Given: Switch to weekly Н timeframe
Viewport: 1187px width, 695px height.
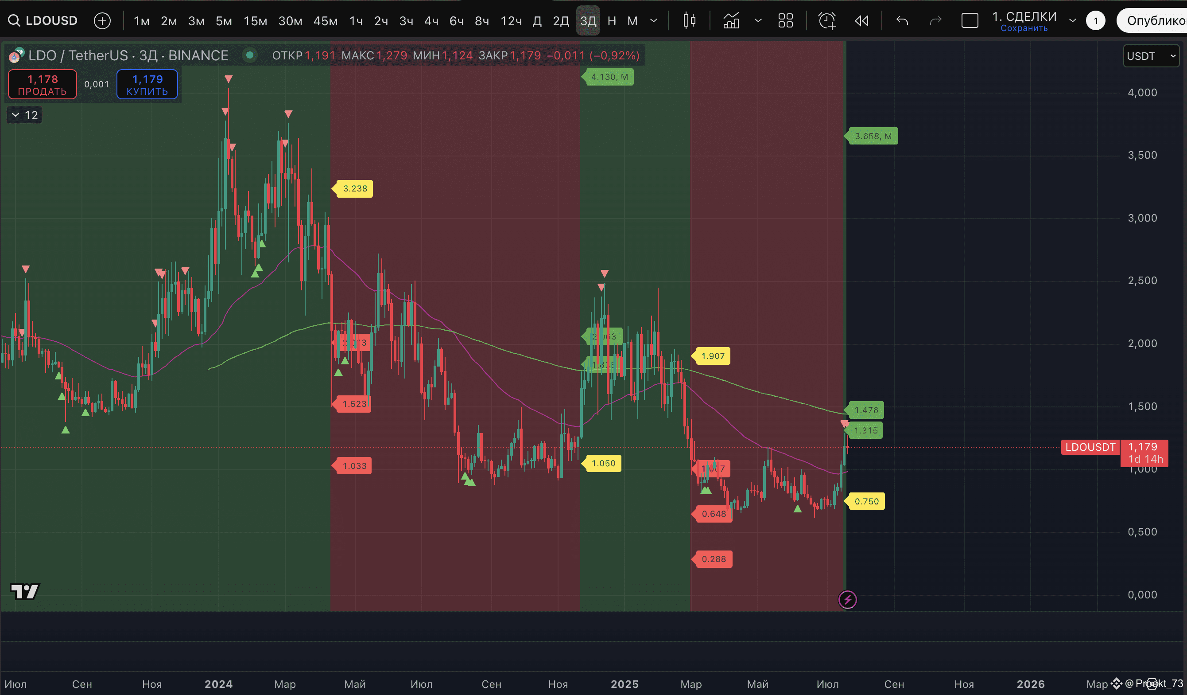Looking at the screenshot, I should [612, 21].
